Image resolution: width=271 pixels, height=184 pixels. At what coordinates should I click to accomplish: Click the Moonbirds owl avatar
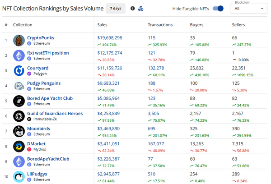(x=19, y=131)
